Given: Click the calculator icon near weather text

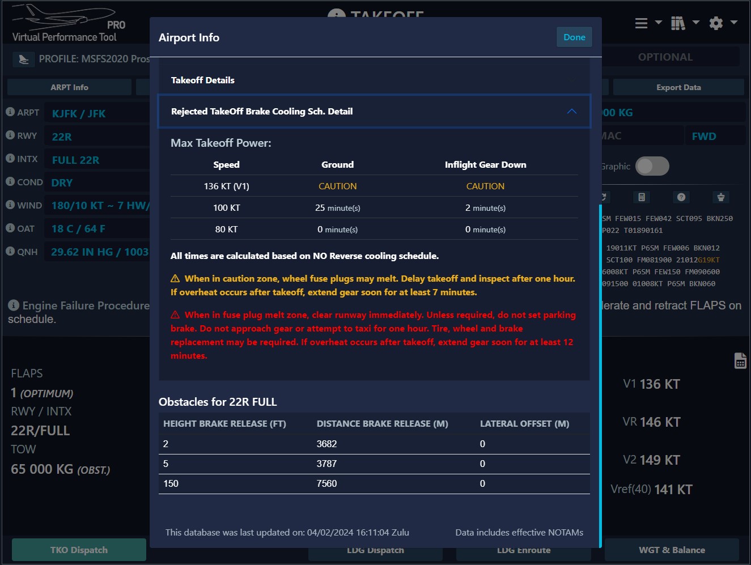Looking at the screenshot, I should coord(642,197).
